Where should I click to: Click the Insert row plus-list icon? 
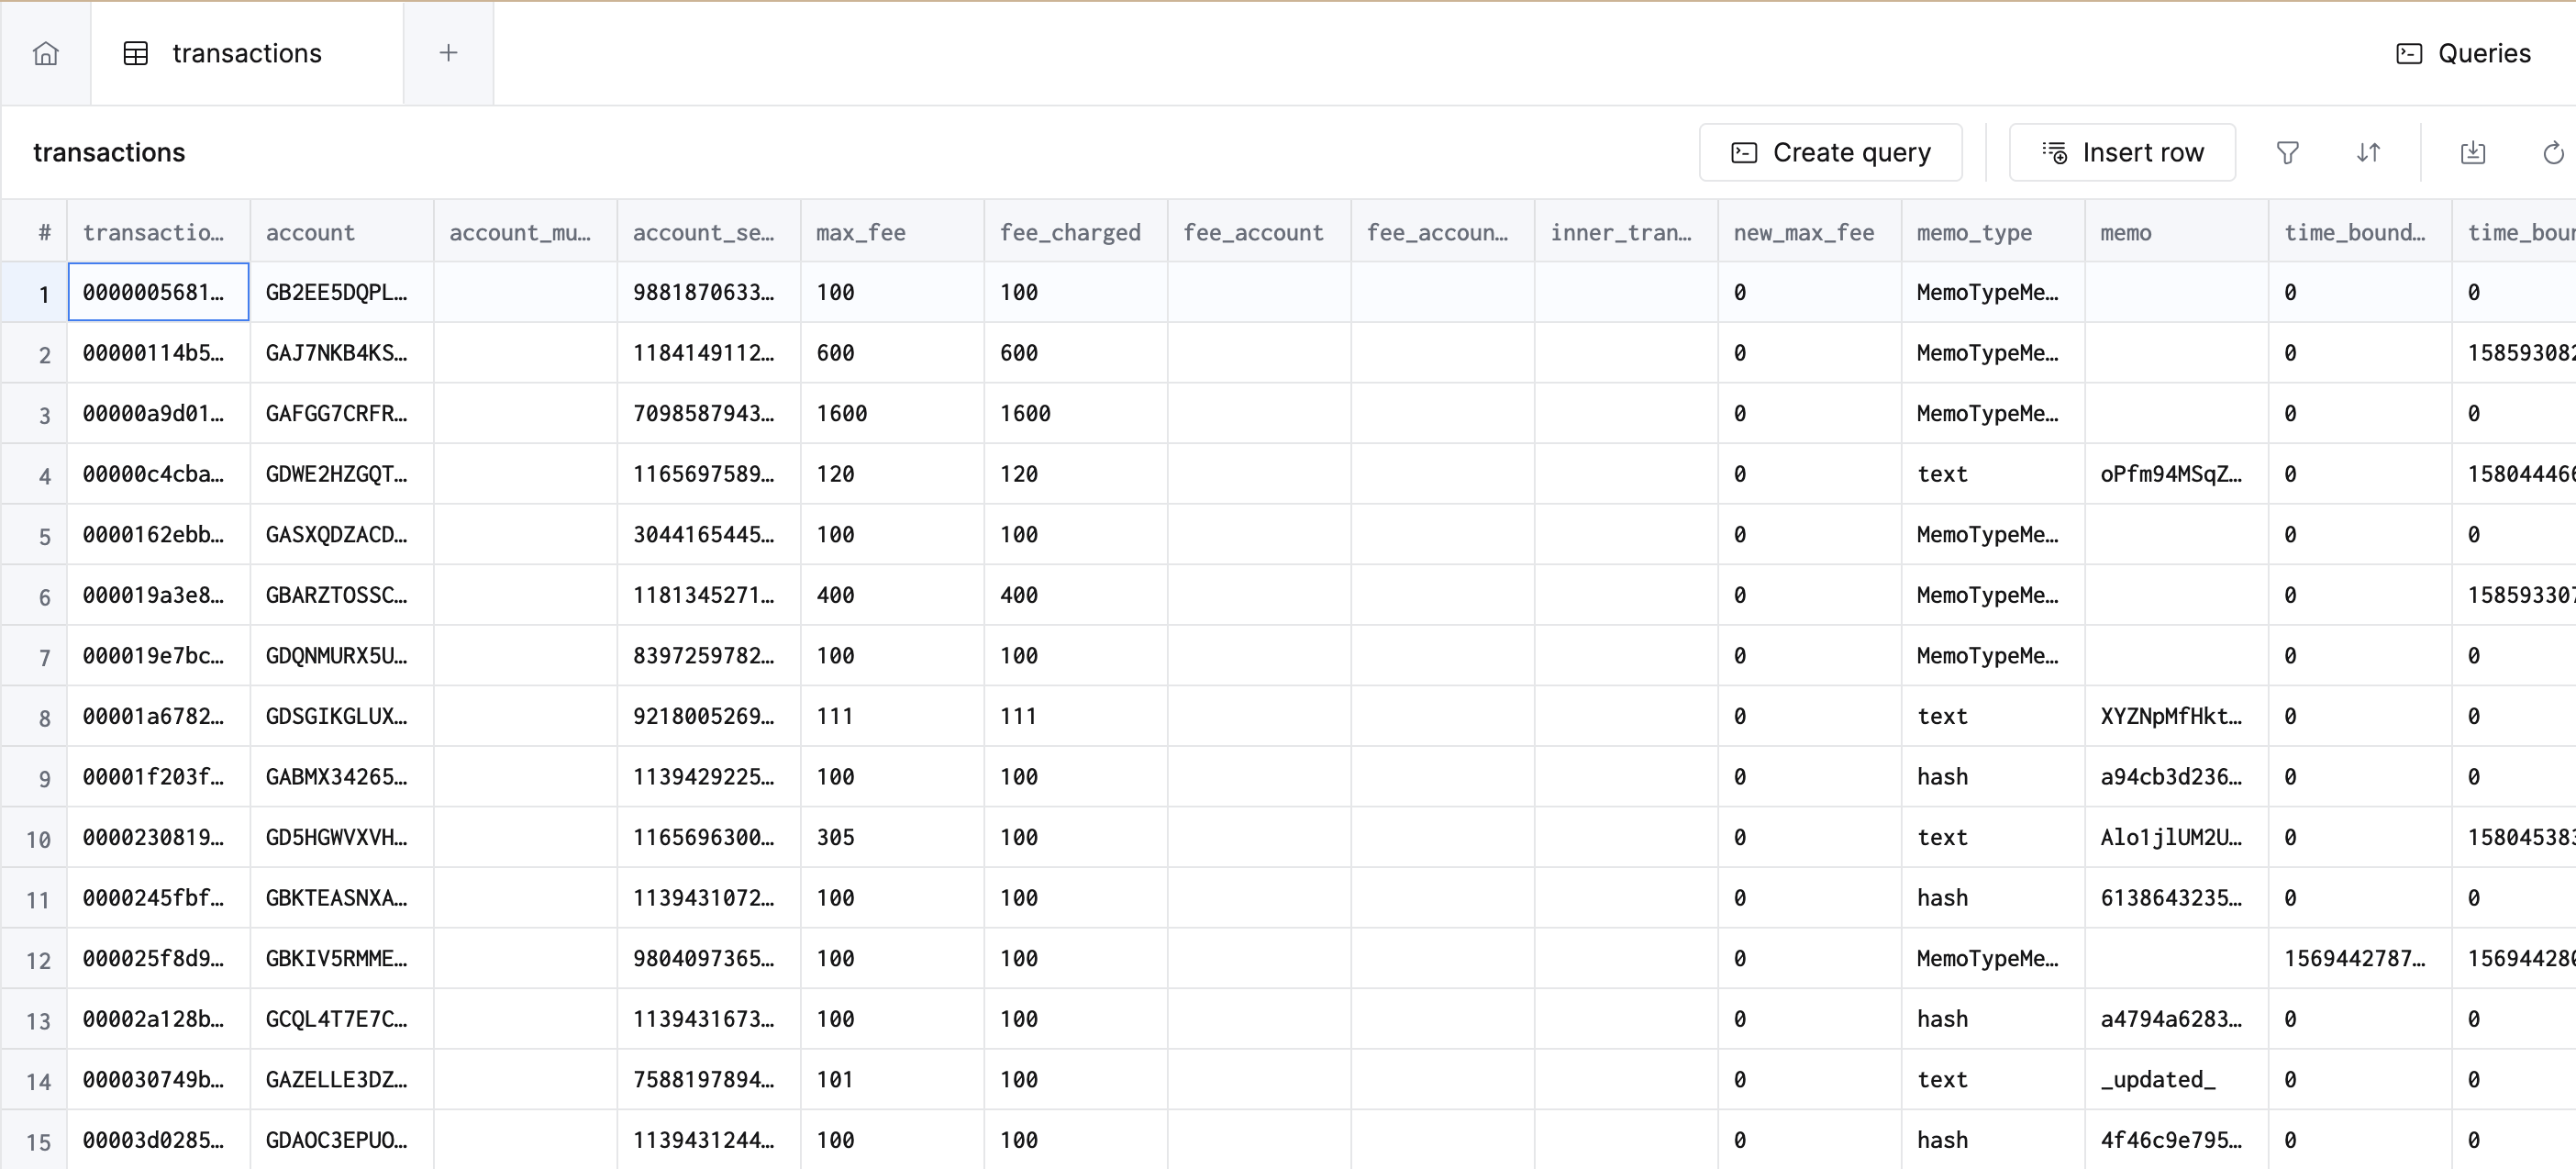[x=2057, y=152]
